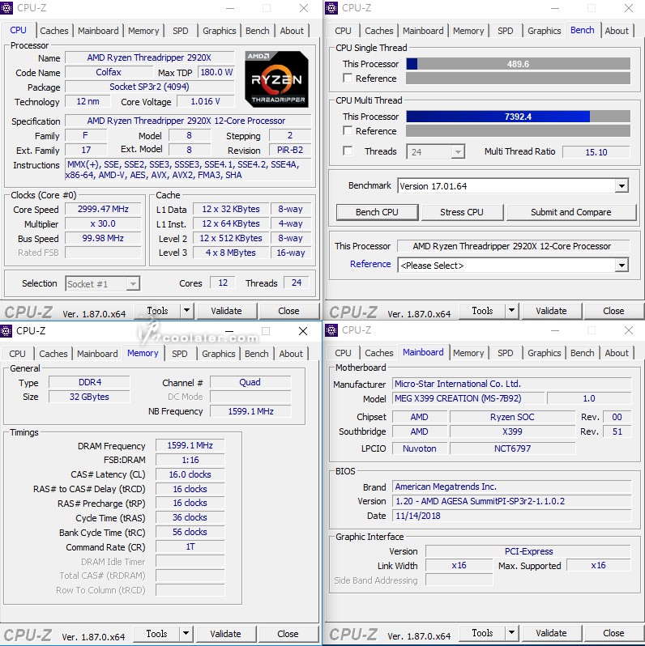Click BIOS Version field 1.20 AMD AGESA

(512, 501)
